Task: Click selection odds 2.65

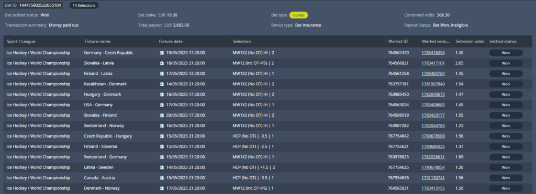Action: (460, 63)
